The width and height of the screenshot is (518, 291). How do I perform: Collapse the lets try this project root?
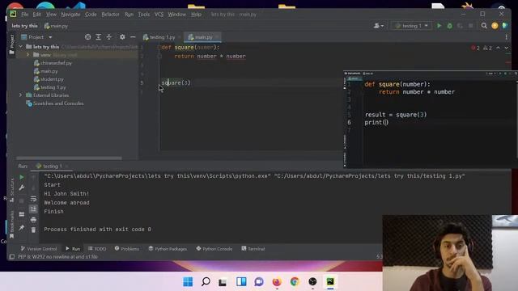[x=21, y=47]
